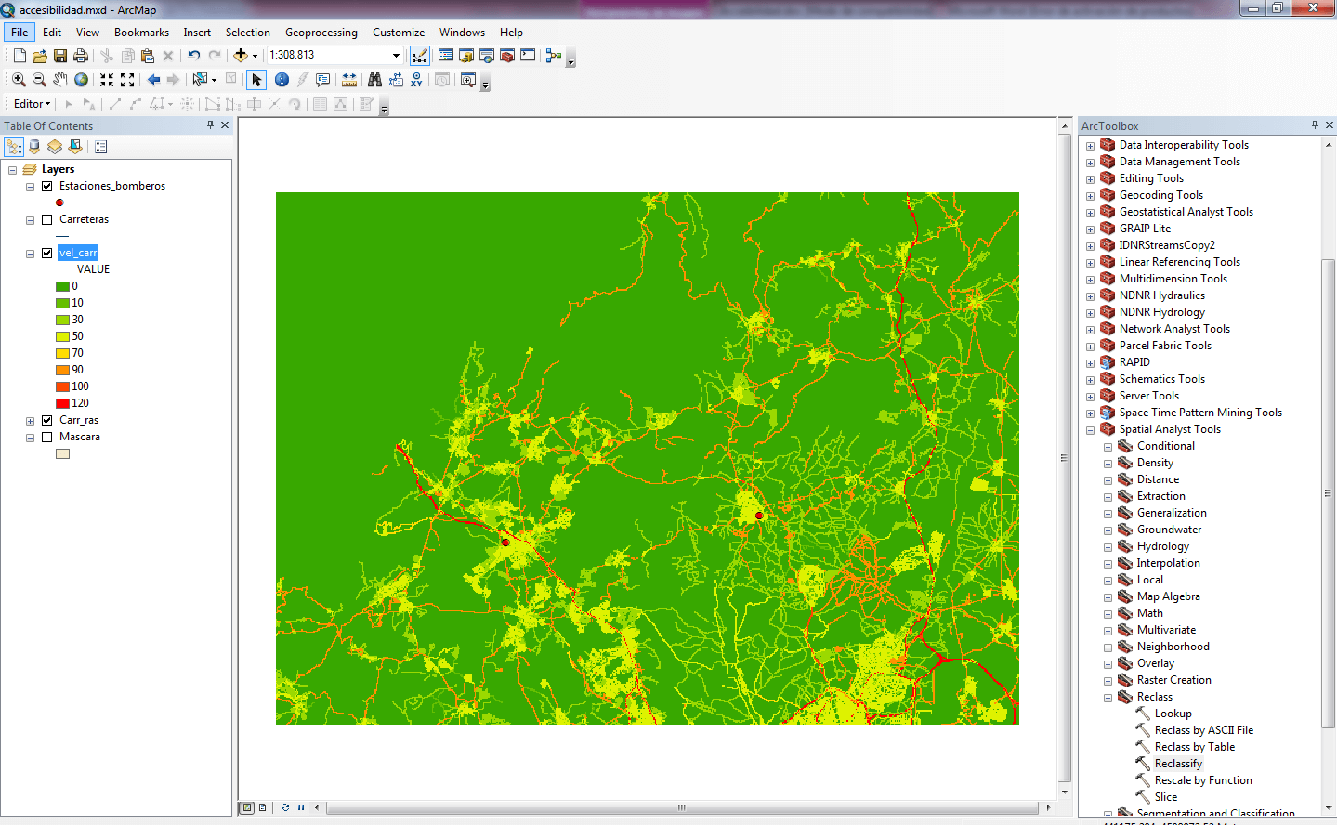Click the Full Extent globe icon
The height and width of the screenshot is (825, 1337).
coord(82,80)
